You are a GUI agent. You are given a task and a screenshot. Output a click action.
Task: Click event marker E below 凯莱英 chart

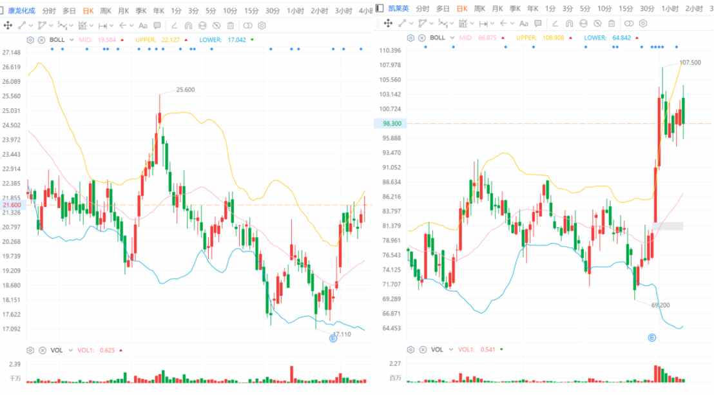click(651, 338)
